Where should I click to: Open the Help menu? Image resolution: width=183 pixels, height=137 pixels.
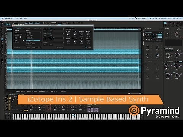(26, 18)
